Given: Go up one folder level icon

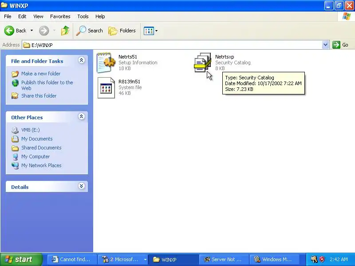Looking at the screenshot, I should pyautogui.click(x=65, y=31).
